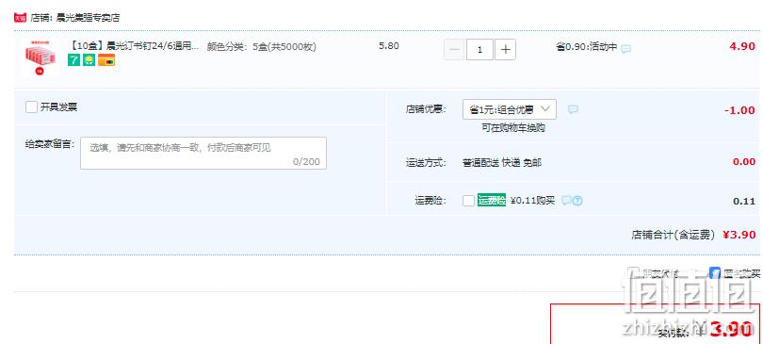Click the 可在购物车换购 note
The width and height of the screenshot is (763, 344).
[513, 128]
